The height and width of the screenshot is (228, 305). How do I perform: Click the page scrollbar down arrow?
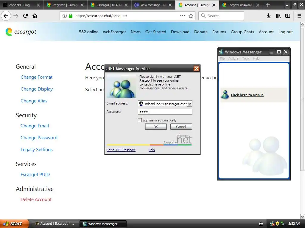point(303,216)
